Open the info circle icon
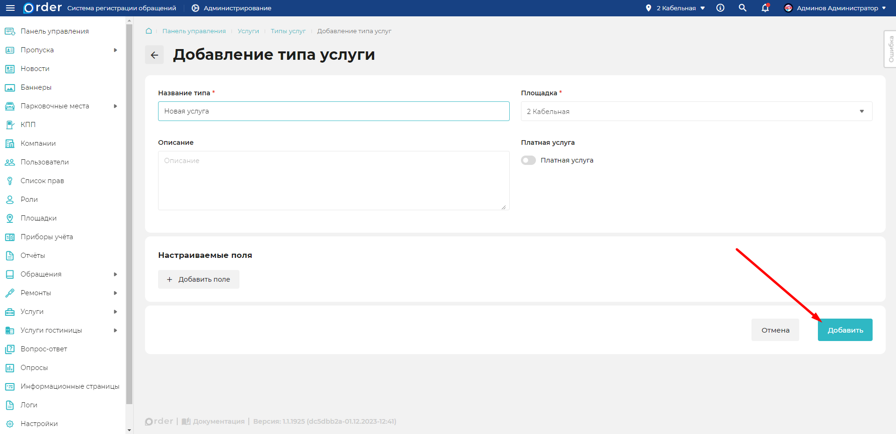This screenshot has height=434, width=896. (720, 8)
